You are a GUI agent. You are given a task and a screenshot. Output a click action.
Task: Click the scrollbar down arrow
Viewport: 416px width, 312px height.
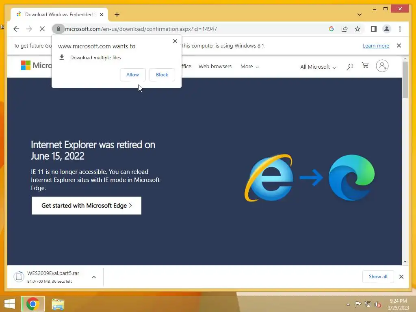405,262
